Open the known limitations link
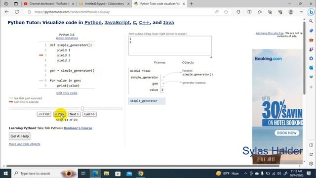Image resolution: width=316 pixels, height=178 pixels. (67, 38)
